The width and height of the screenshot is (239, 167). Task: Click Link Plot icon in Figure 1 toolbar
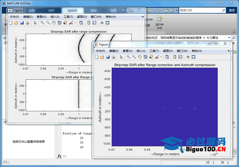coord(81,23)
